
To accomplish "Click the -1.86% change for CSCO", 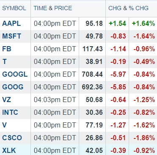I will point(144,138).
